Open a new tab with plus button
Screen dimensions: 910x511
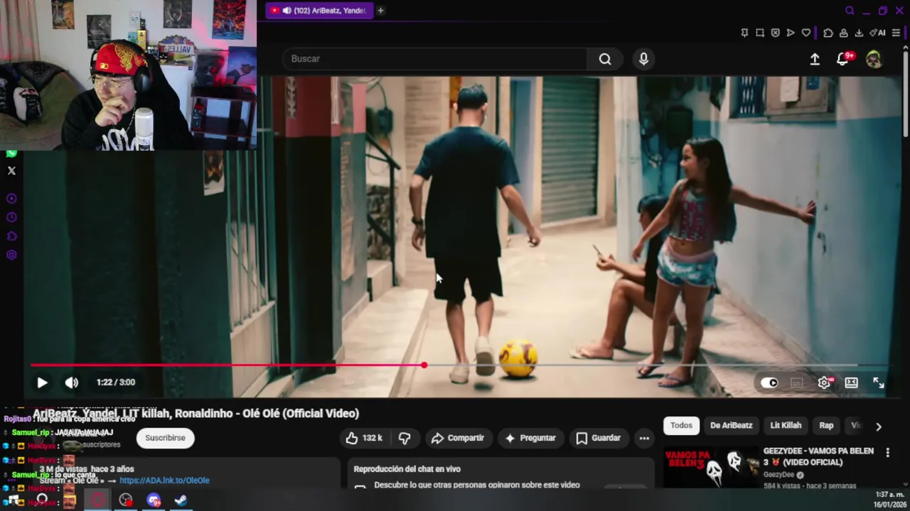[x=380, y=11]
